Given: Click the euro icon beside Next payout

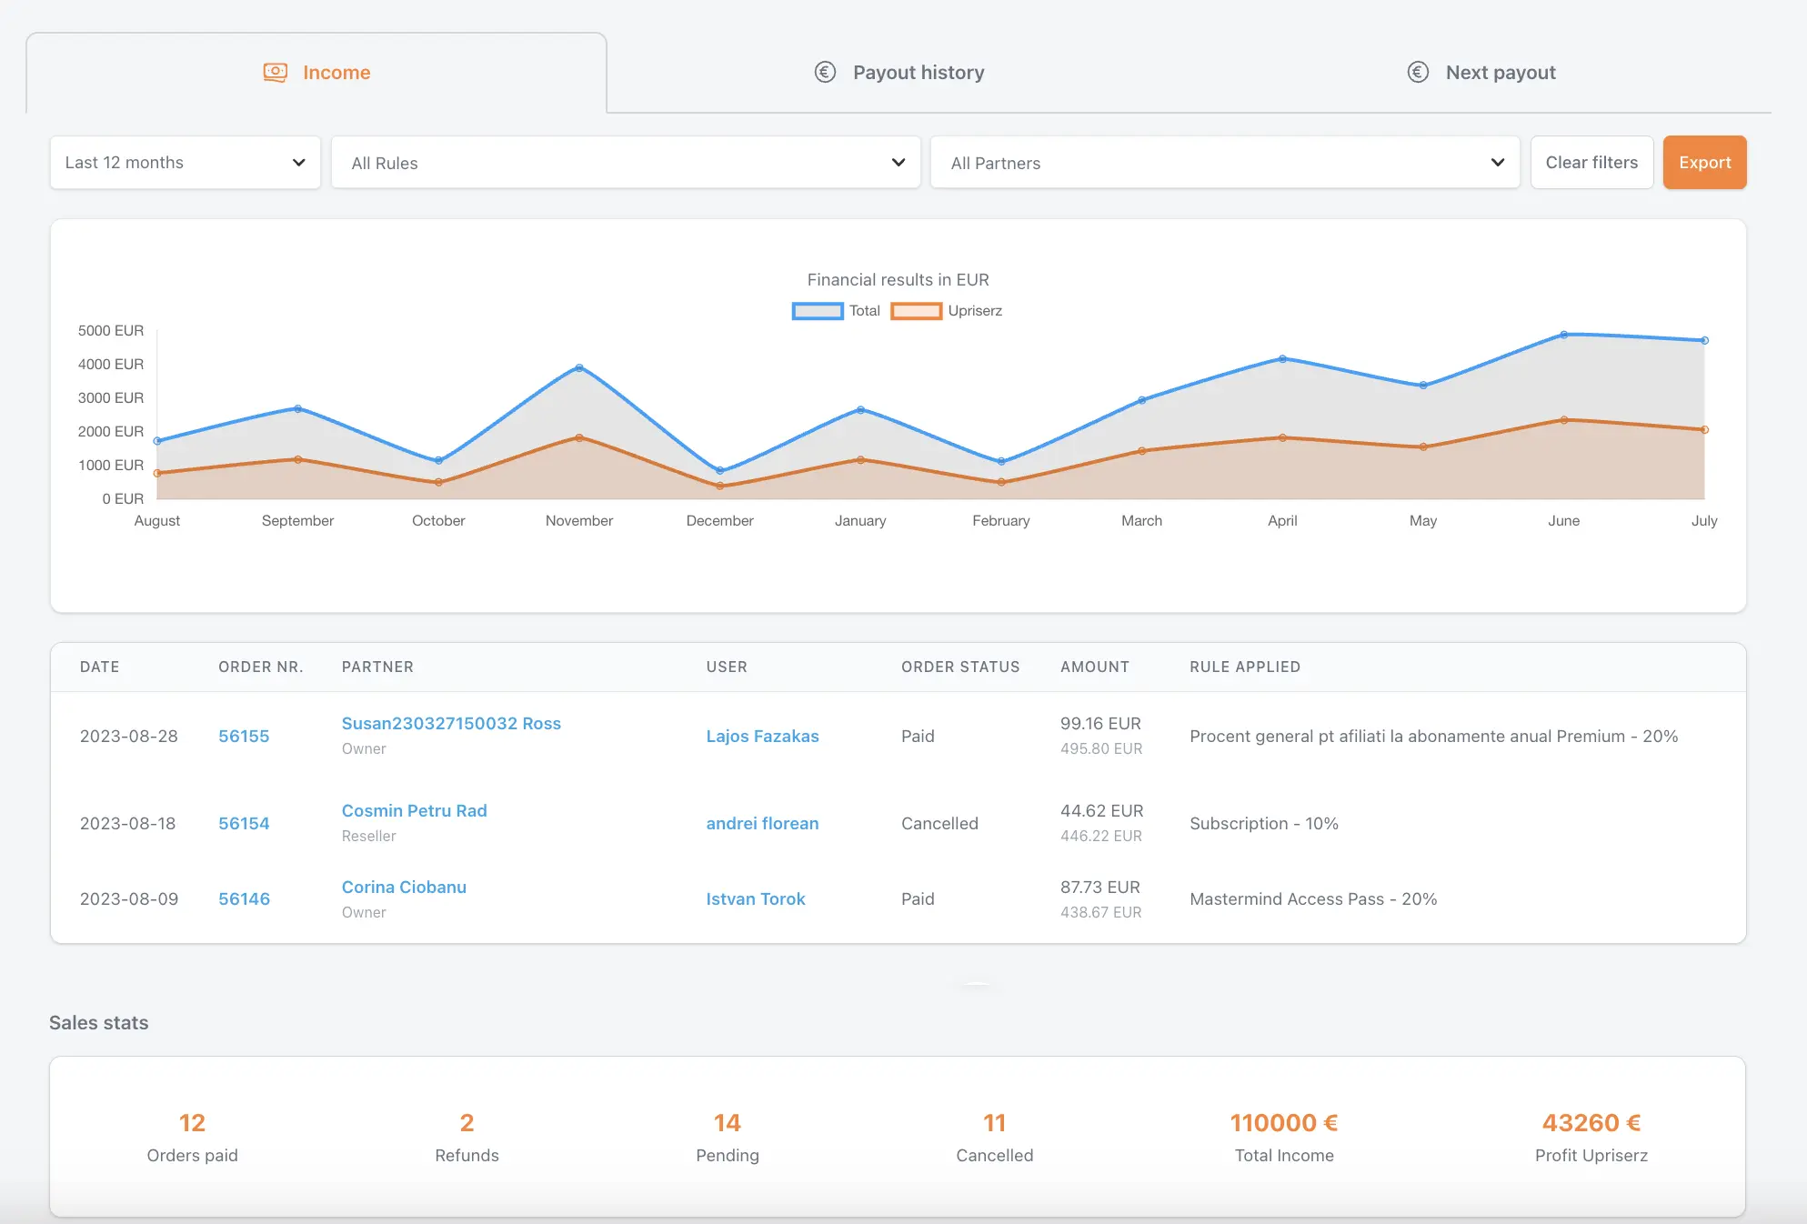Looking at the screenshot, I should pos(1418,72).
